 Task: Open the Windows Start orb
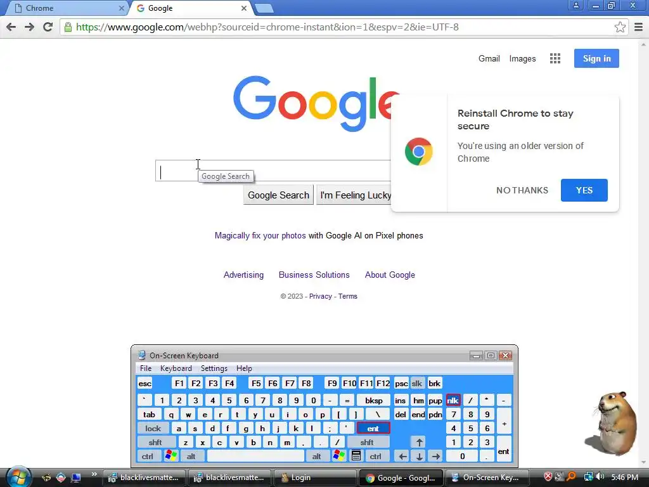coord(18,477)
